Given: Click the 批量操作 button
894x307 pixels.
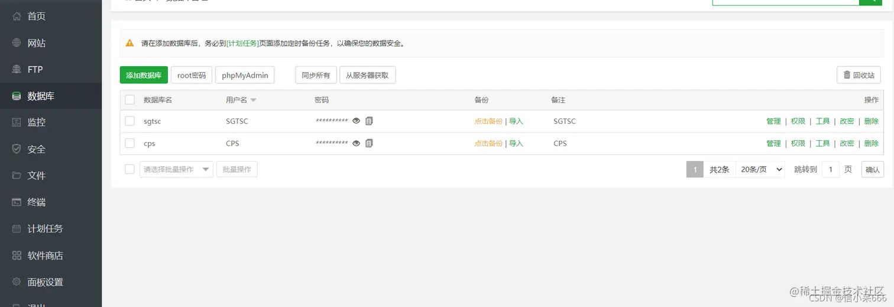Looking at the screenshot, I should point(237,169).
